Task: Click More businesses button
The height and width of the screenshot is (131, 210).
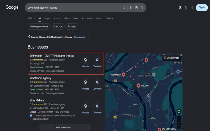Action: click(x=65, y=127)
